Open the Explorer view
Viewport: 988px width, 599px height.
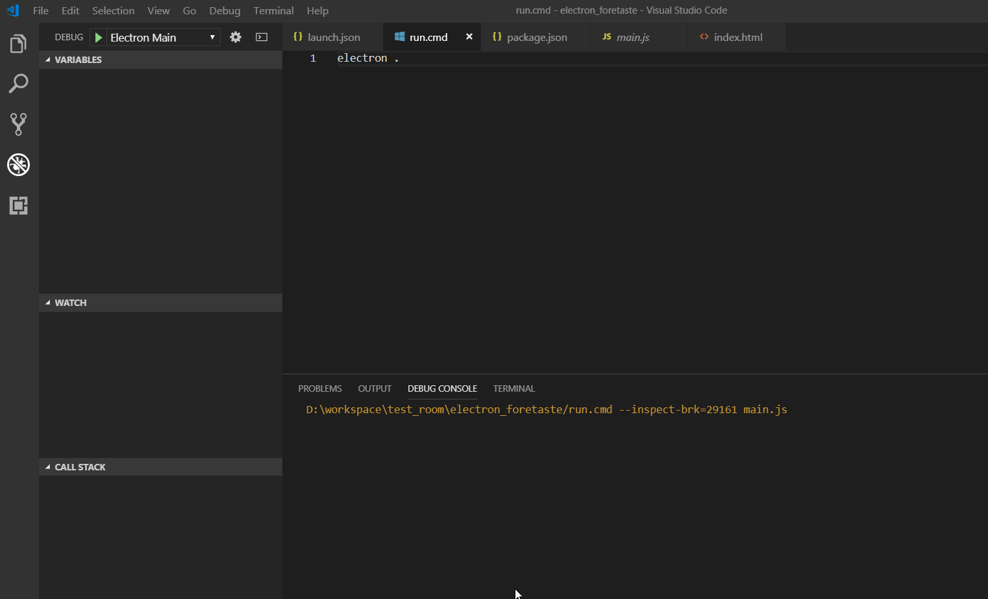(x=18, y=43)
